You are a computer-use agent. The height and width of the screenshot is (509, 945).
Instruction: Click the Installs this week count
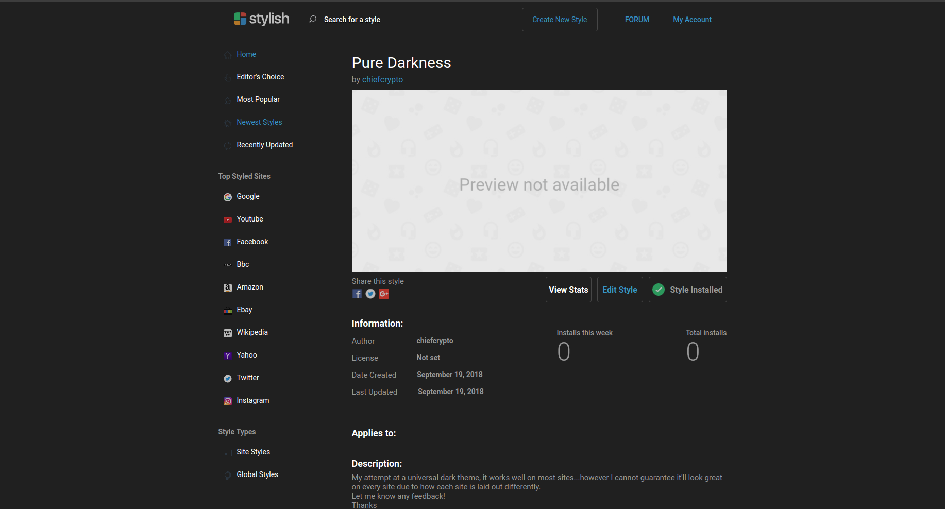pos(564,352)
